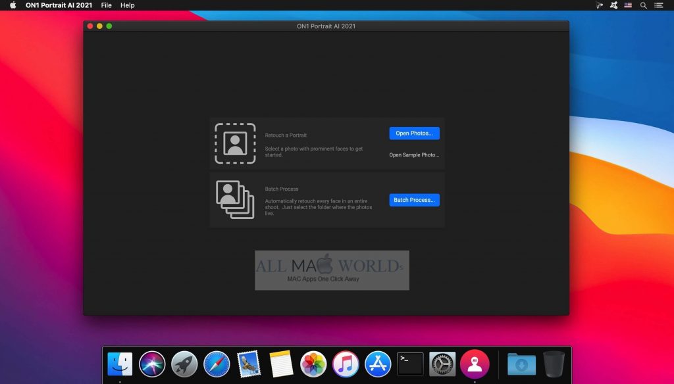Open the sample photo link

414,155
